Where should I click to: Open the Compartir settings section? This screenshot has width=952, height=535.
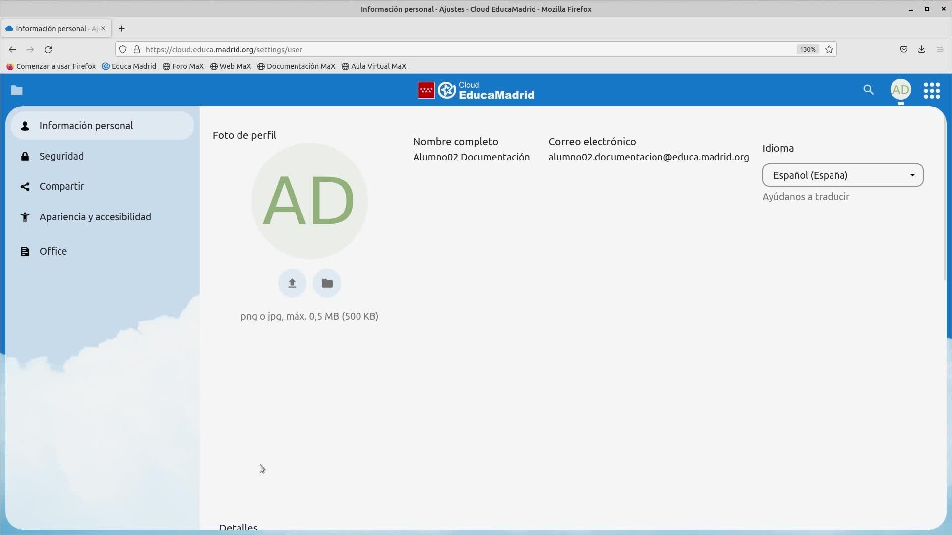pyautogui.click(x=61, y=186)
